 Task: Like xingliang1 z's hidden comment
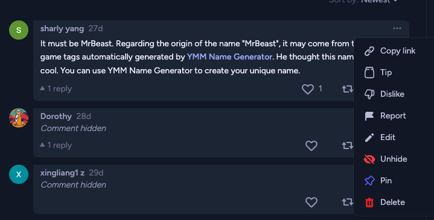click(311, 202)
